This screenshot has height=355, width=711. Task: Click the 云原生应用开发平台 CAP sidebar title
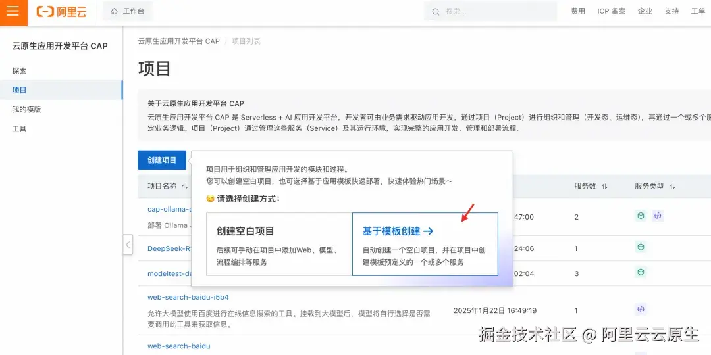coord(60,46)
